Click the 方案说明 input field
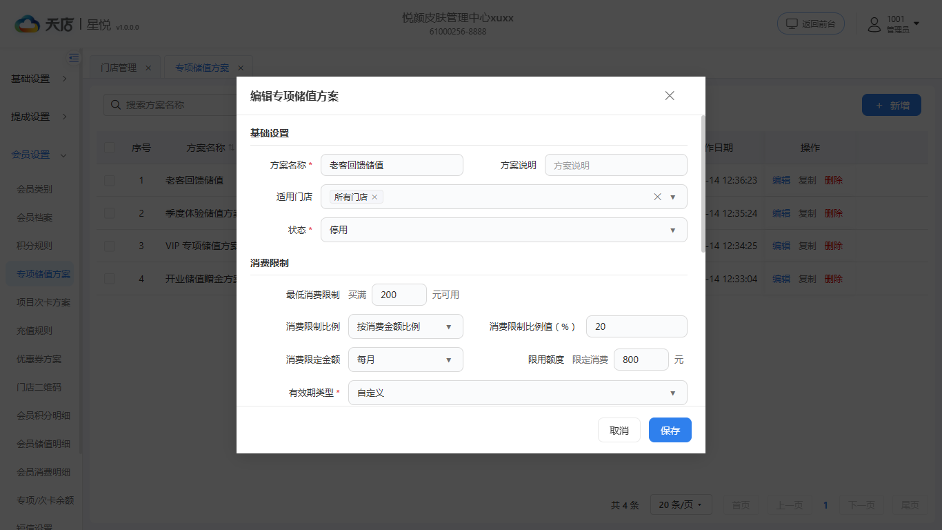Viewport: 942px width, 530px height. point(616,165)
